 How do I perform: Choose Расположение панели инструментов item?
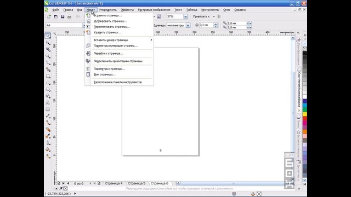click(x=120, y=82)
